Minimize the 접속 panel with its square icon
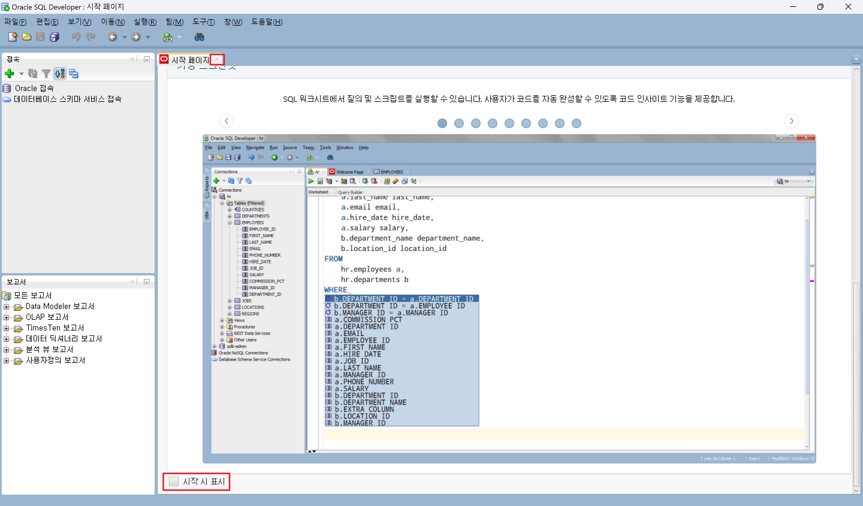The image size is (863, 506). (147, 59)
